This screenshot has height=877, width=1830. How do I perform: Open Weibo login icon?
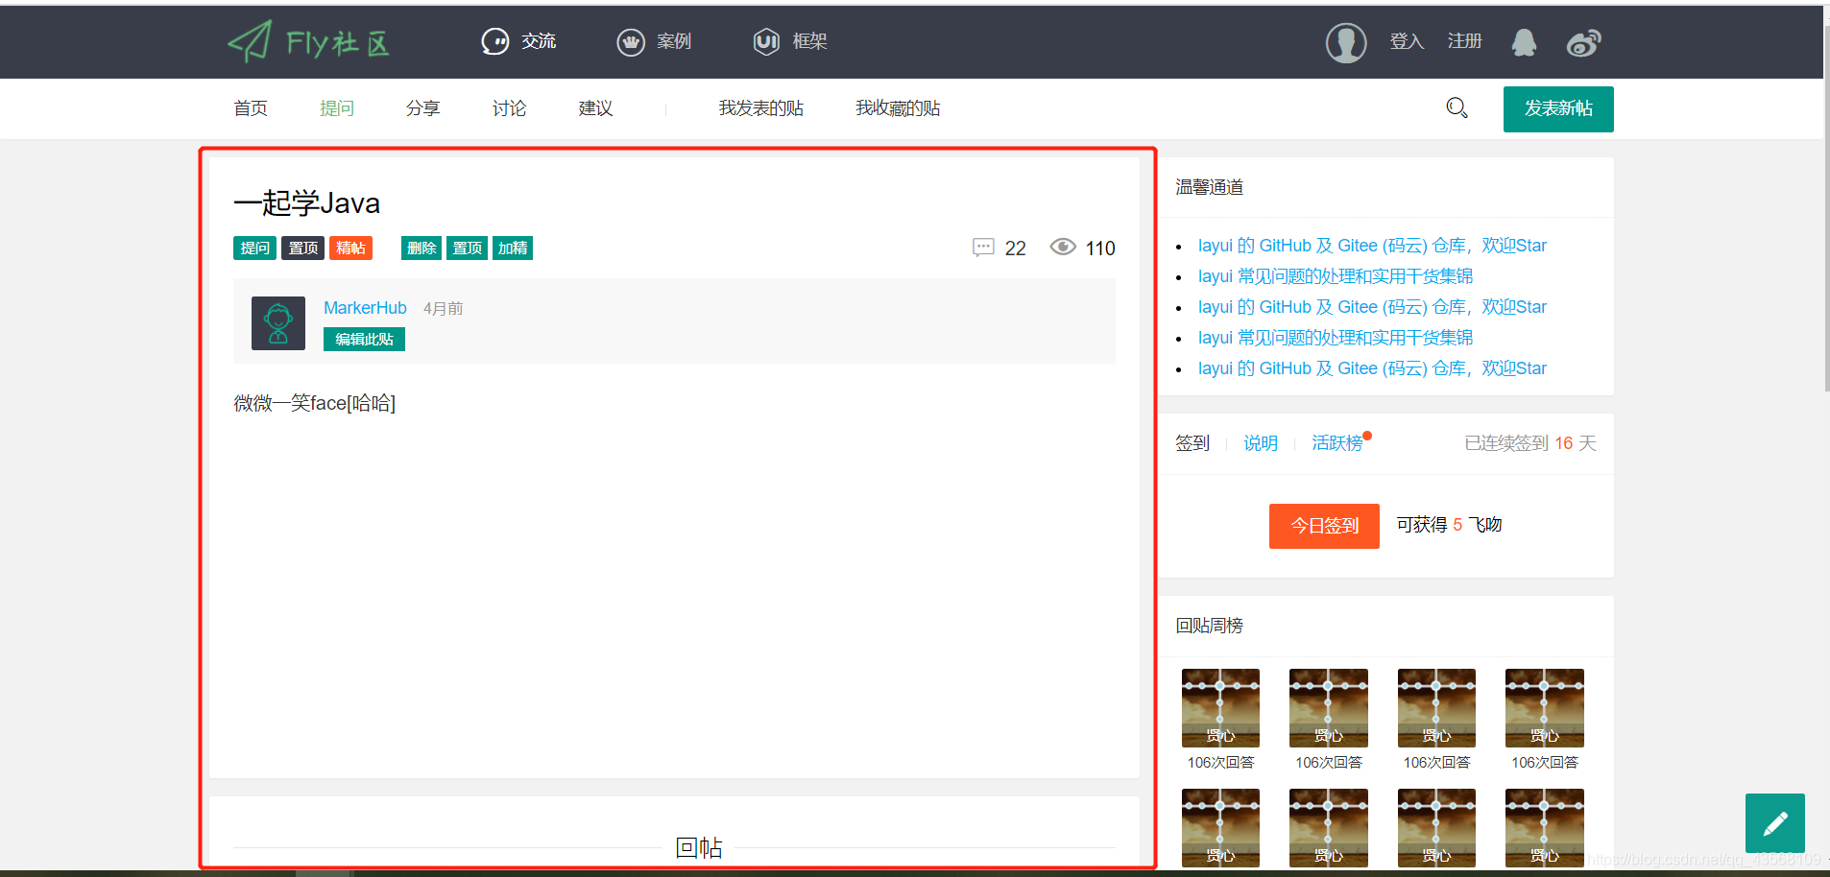point(1583,43)
